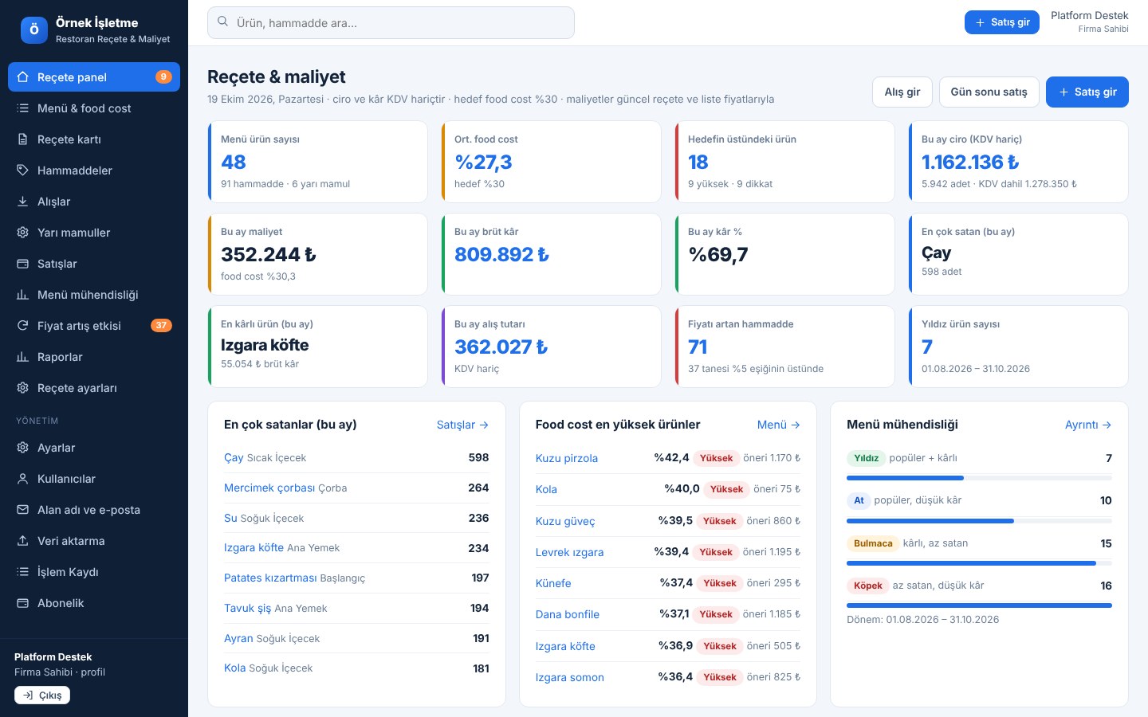Log out with the Çıkış button
1148x717 pixels.
[42, 695]
